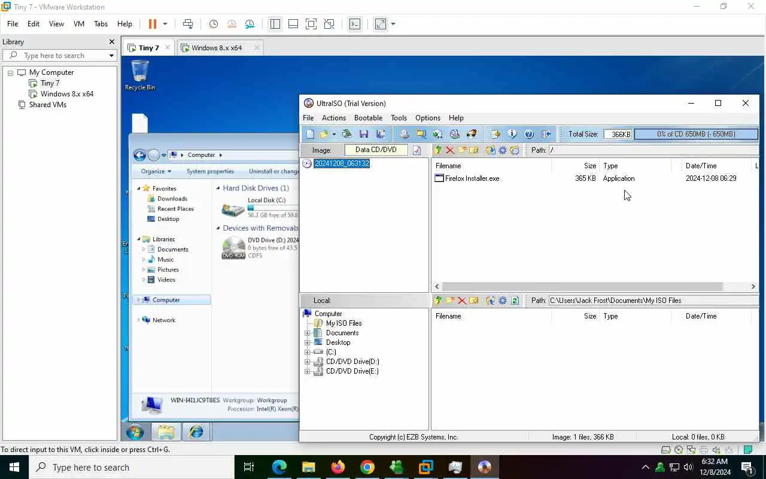Viewport: 766px width, 479px height.
Task: Click the Make CD/DVD image icon in UltraISO
Action: 405,134
